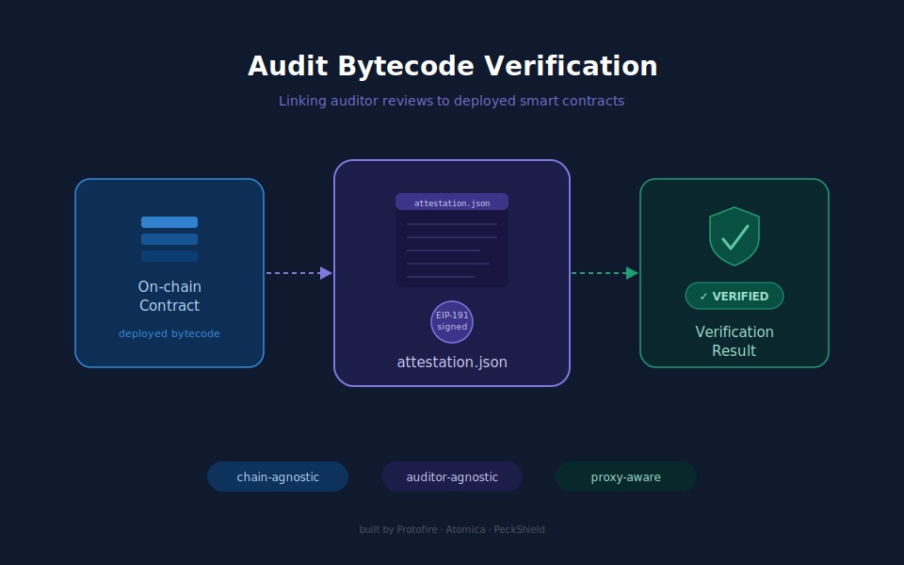This screenshot has width=904, height=565.
Task: Click the EIP-191 signed circular badge
Action: click(x=452, y=322)
